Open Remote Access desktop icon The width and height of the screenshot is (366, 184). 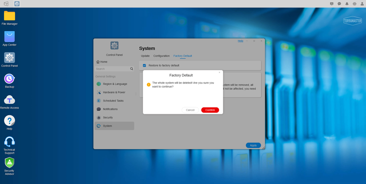click(9, 100)
